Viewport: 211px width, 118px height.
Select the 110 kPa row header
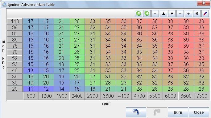pyautogui.click(x=15, y=21)
